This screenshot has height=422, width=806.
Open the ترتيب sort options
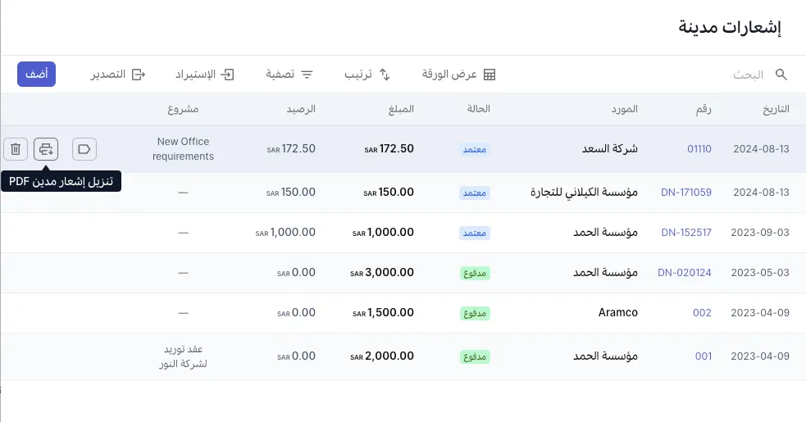pos(367,75)
